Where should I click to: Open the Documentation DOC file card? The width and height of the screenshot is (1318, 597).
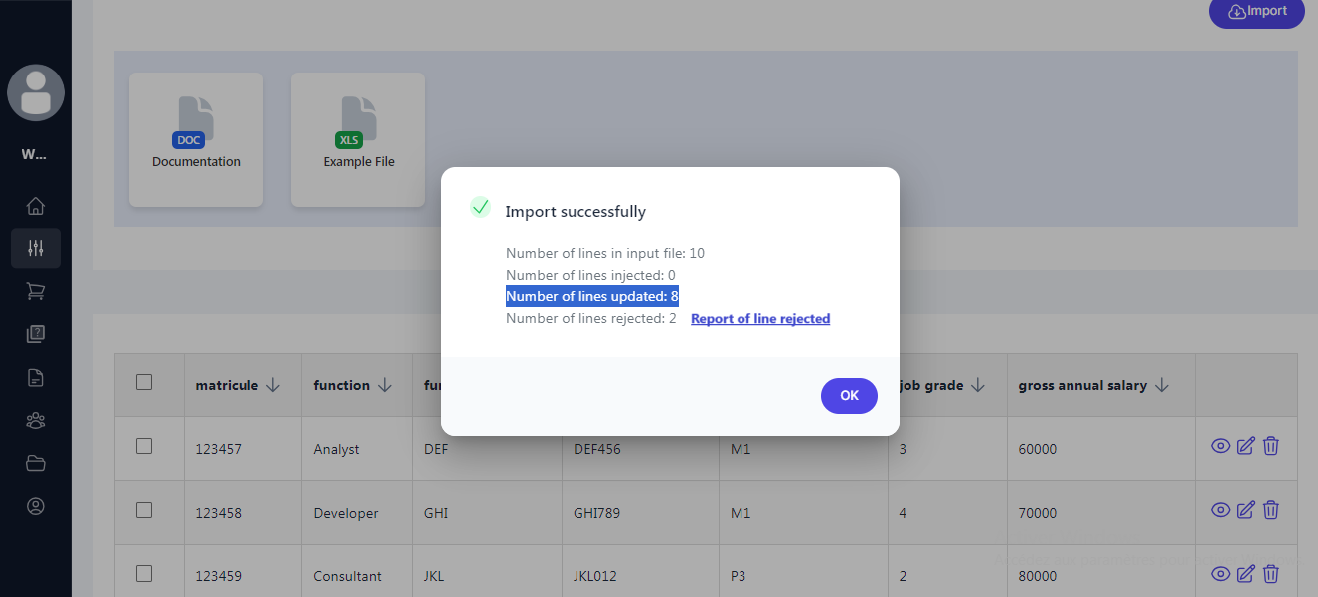tap(196, 139)
